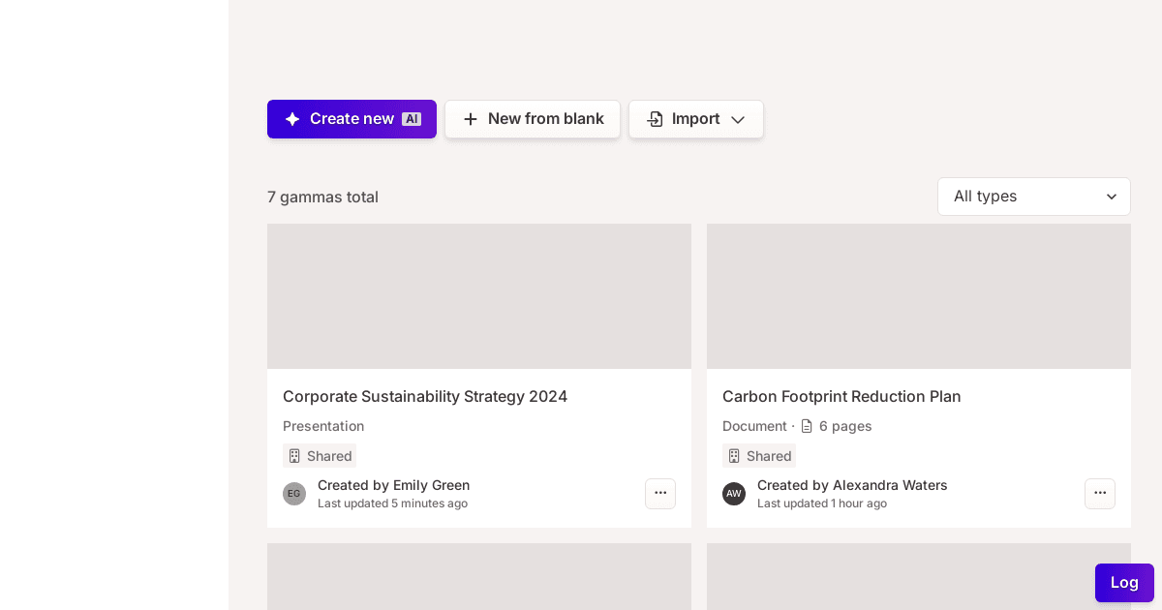Click 'Last updated 1 hour ago' text
The height and width of the screenshot is (610, 1162).
pyautogui.click(x=822, y=503)
